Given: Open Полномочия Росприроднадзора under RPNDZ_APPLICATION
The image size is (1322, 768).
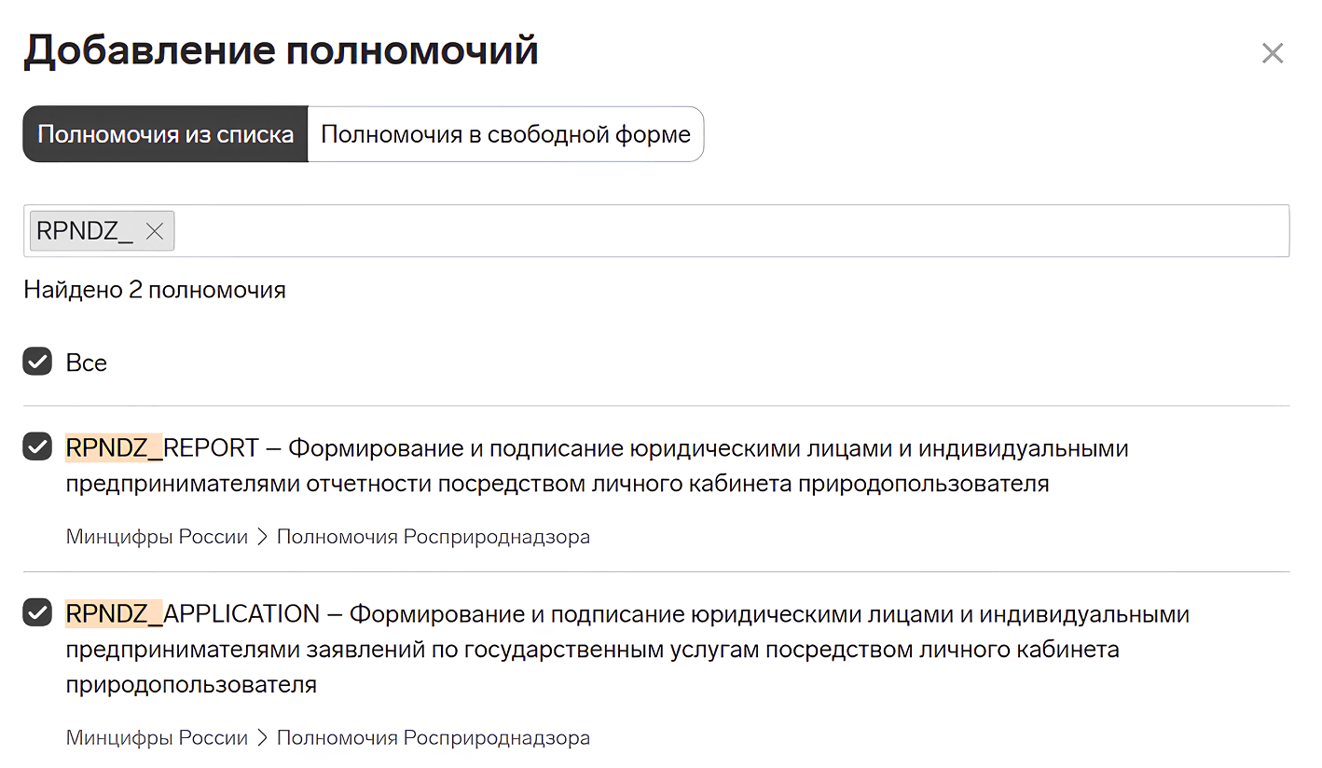Looking at the screenshot, I should coord(434,738).
